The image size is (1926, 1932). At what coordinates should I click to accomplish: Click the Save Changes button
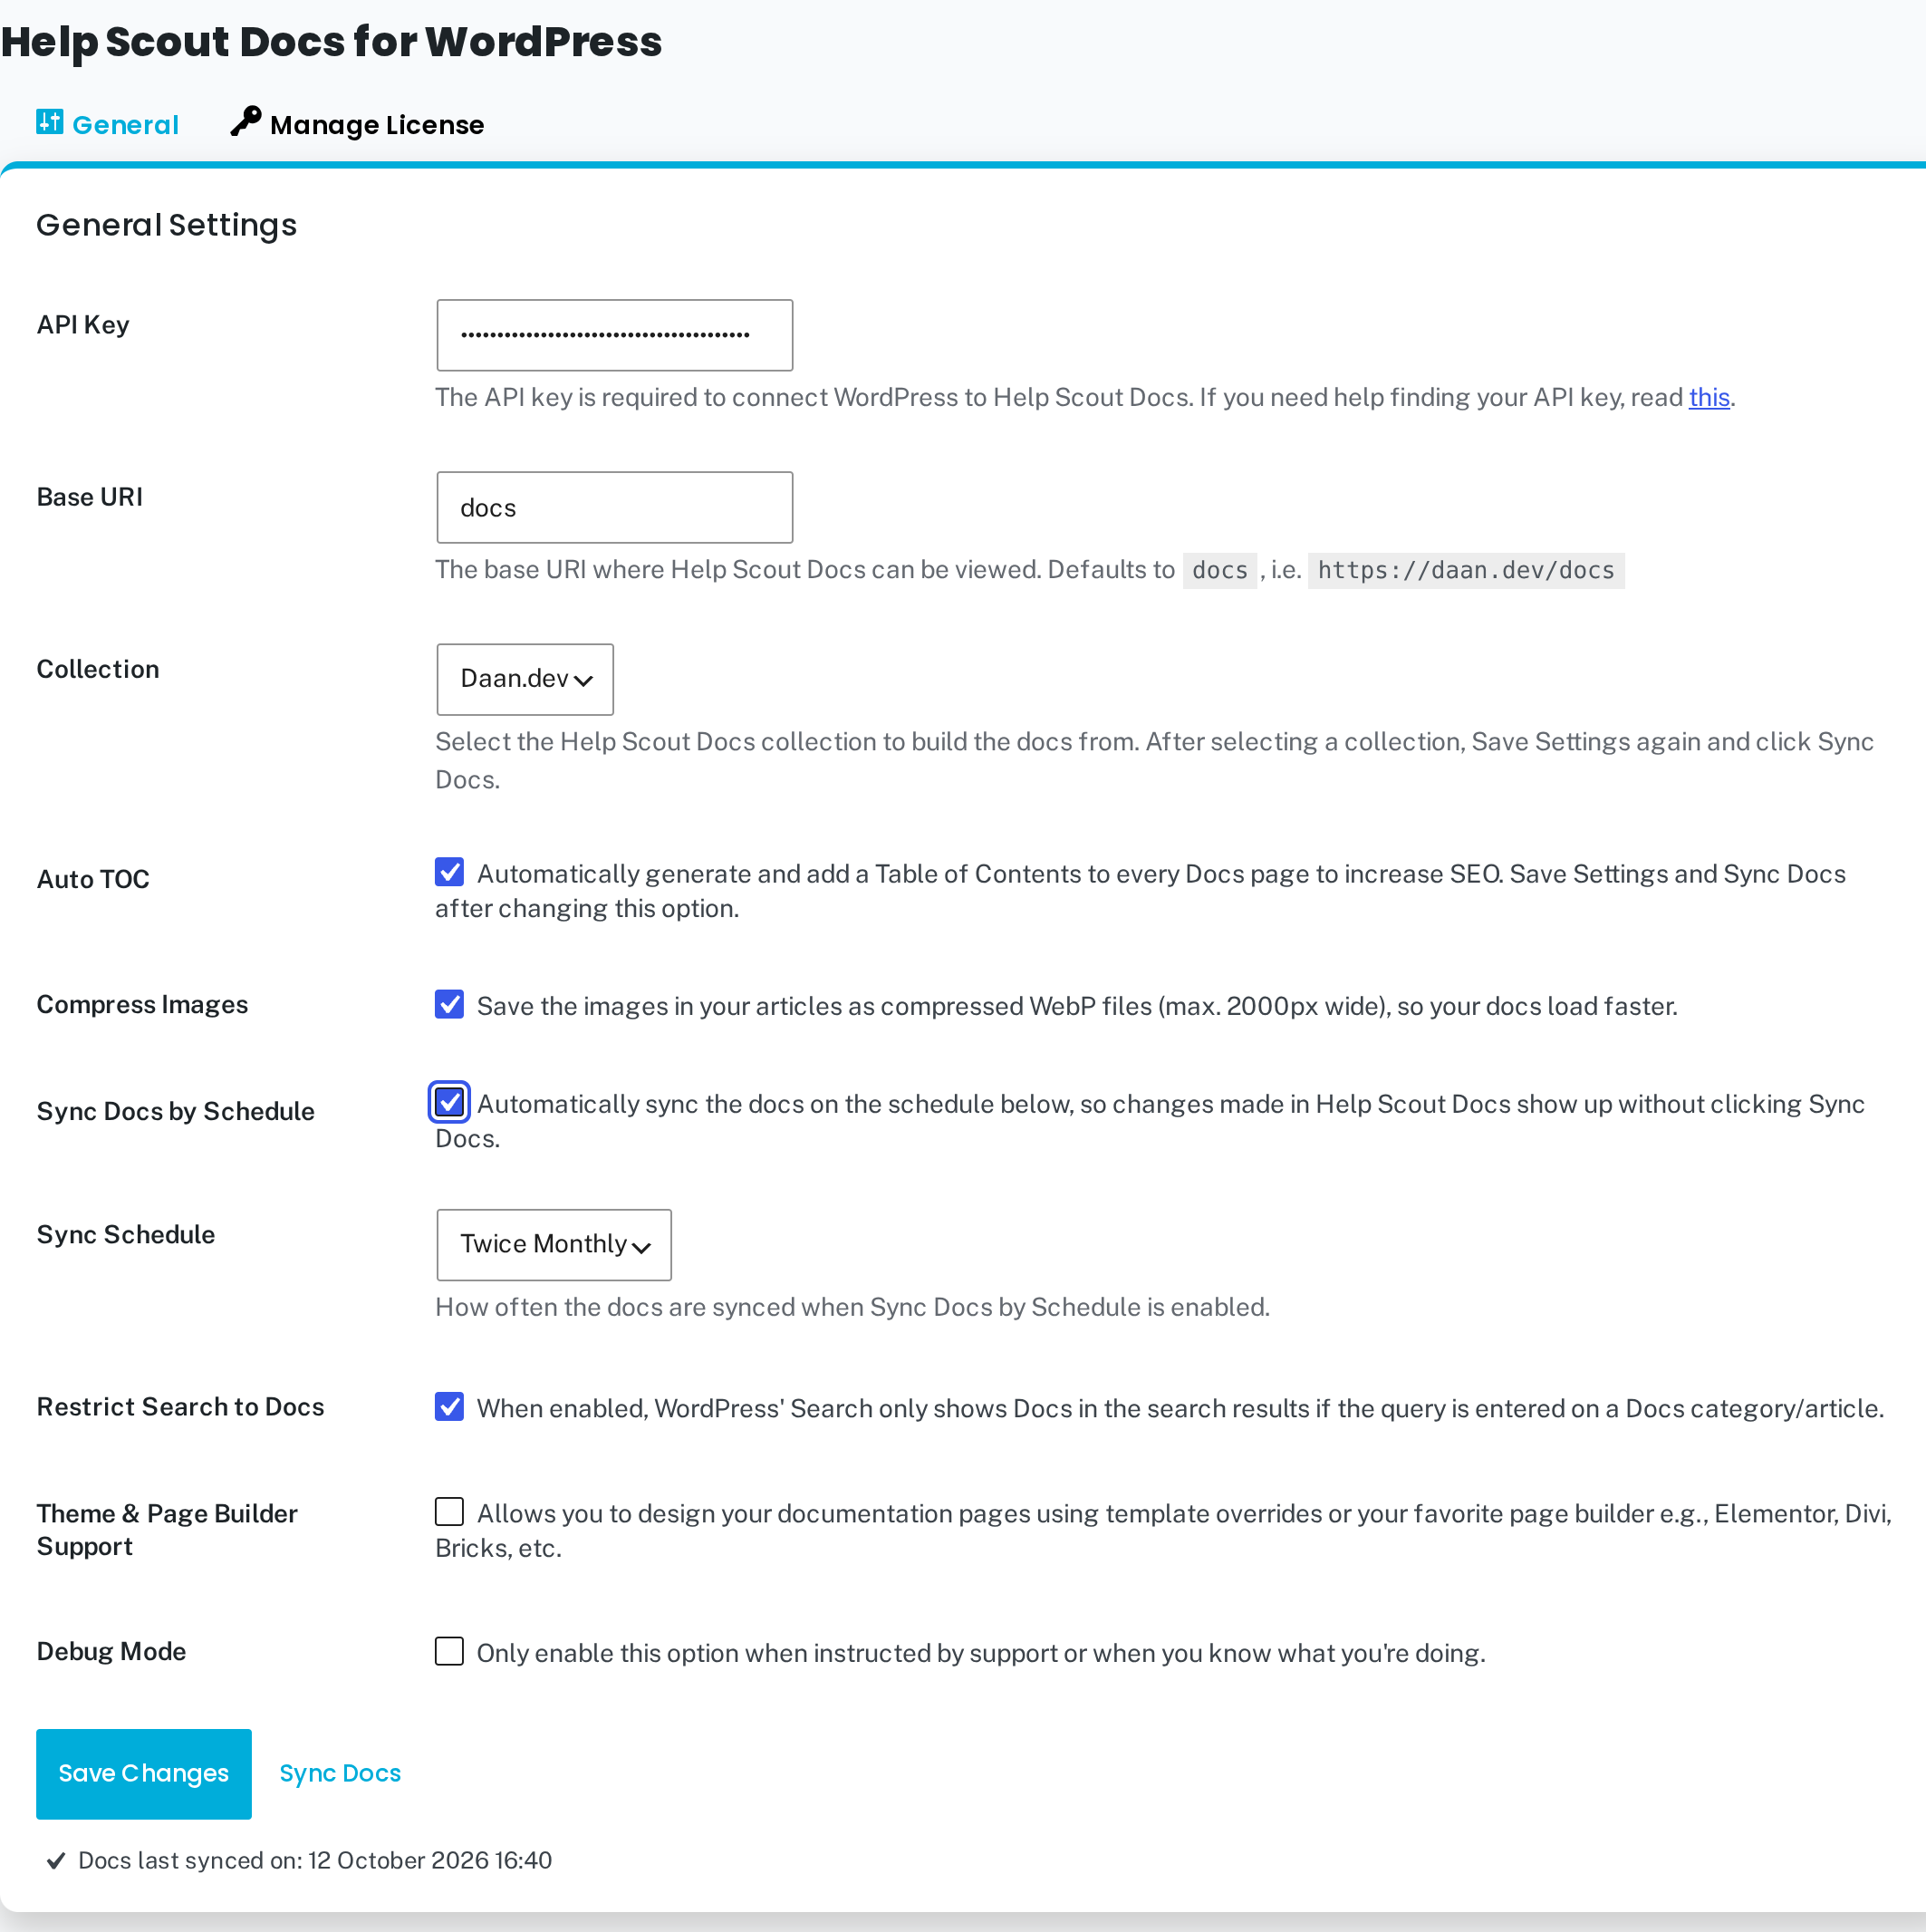coord(144,1774)
